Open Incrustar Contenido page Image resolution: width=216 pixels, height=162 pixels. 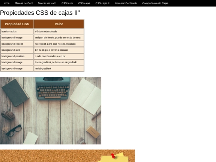[x=126, y=3]
